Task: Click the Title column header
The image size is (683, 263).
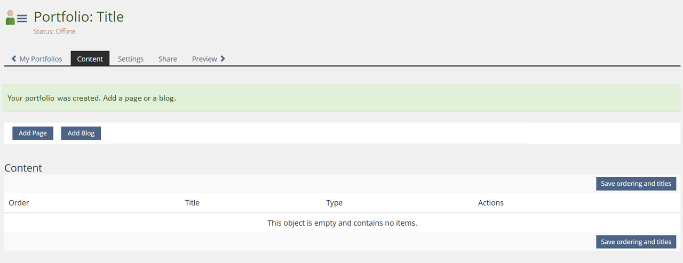Action: [x=192, y=203]
